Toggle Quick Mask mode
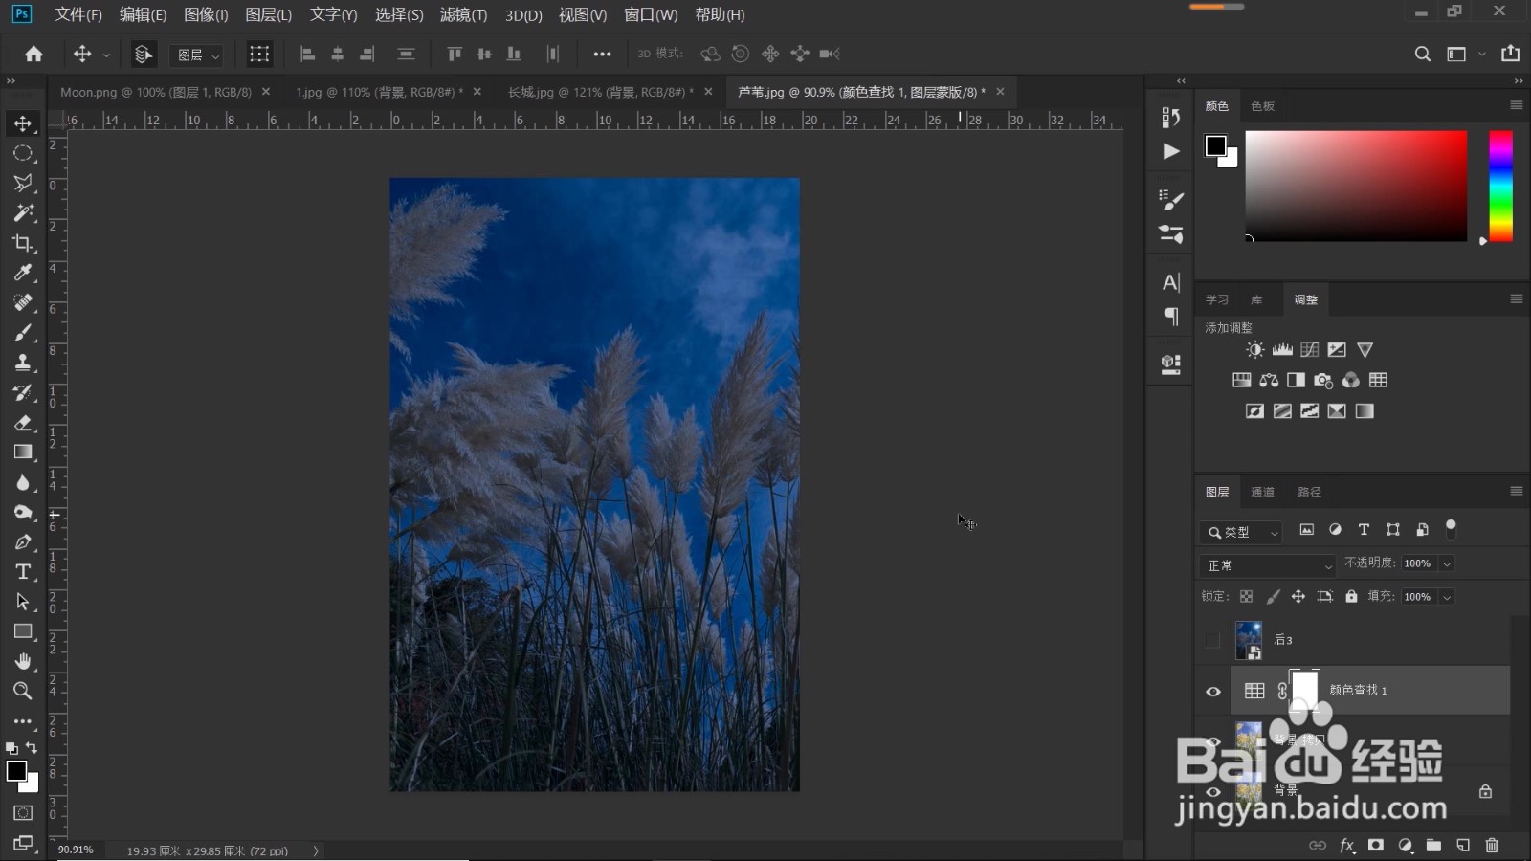This screenshot has width=1531, height=861. tap(23, 813)
